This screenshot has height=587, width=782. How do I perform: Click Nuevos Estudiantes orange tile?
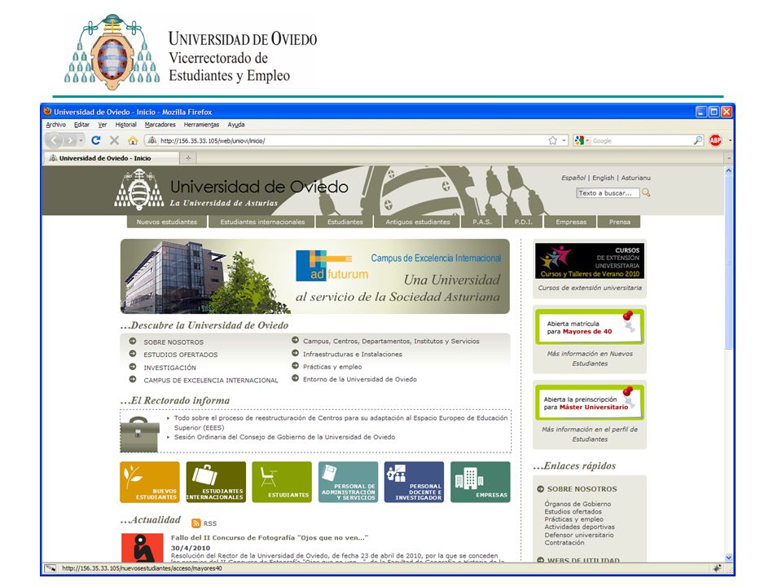(150, 482)
